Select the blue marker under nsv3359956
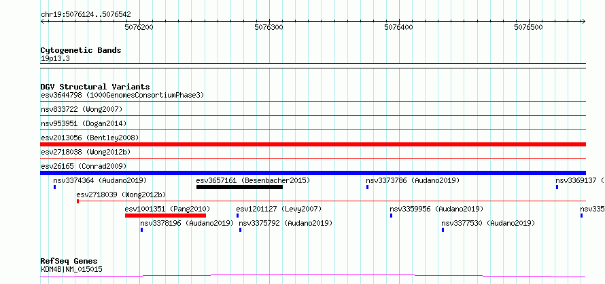This screenshot has height=284, width=605. coord(392,216)
